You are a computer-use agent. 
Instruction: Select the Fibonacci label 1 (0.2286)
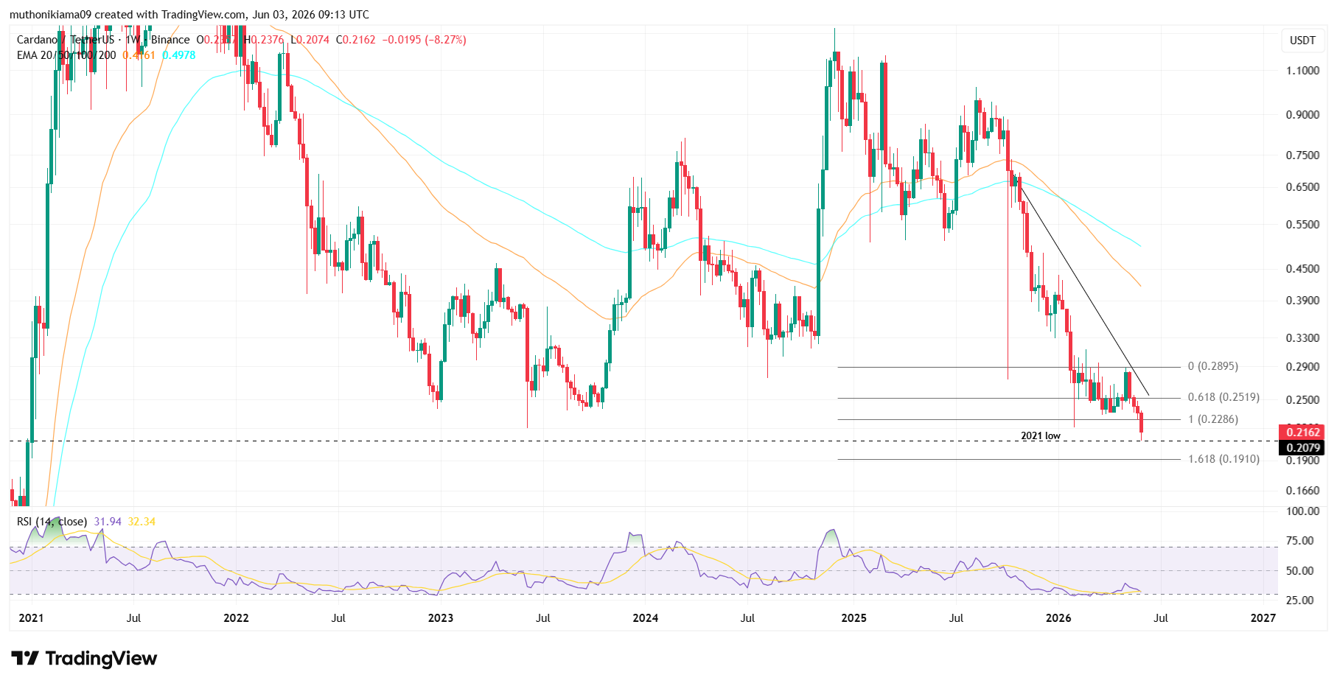click(x=1213, y=419)
